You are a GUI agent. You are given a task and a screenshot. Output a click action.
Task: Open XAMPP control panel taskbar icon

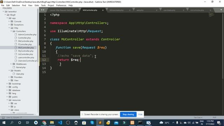click(132, 122)
